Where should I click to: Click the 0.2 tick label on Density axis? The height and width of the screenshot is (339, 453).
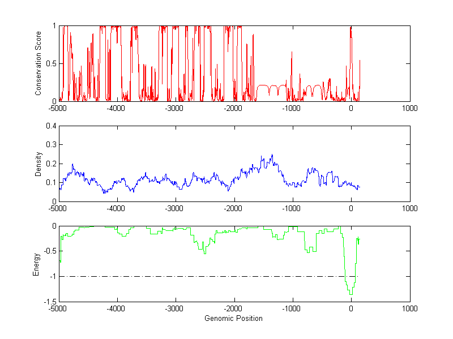pos(50,164)
